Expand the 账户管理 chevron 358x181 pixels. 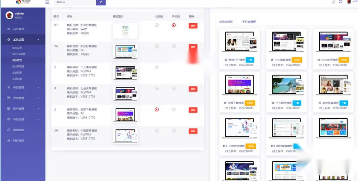pyautogui.click(x=38, y=108)
